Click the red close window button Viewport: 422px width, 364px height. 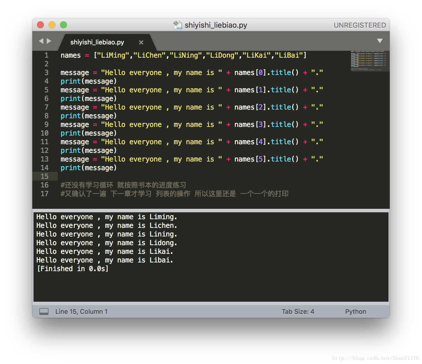point(40,25)
